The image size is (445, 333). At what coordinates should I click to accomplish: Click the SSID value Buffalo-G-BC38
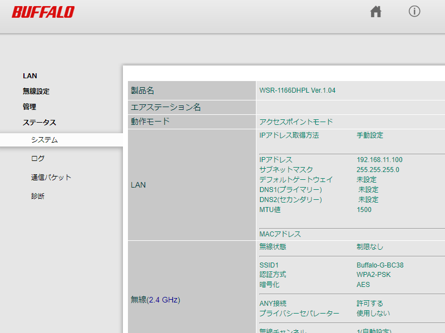380,265
